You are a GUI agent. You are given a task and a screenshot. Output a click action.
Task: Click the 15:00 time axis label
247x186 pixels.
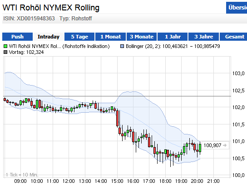click(117, 181)
